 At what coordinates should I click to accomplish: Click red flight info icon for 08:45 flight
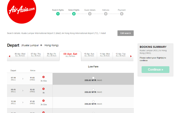click(x=43, y=89)
